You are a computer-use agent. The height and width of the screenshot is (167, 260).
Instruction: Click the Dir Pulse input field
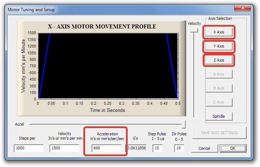(x=179, y=148)
